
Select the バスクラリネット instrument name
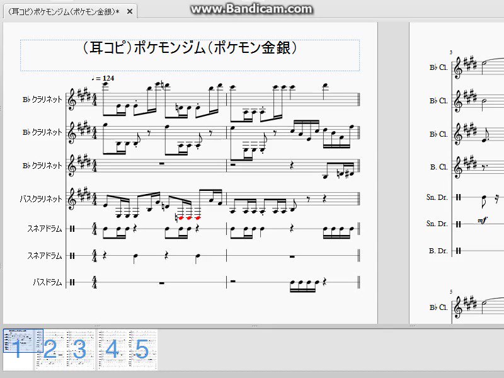point(41,199)
